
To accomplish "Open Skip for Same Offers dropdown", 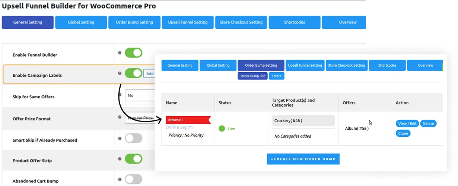I will [x=140, y=95].
